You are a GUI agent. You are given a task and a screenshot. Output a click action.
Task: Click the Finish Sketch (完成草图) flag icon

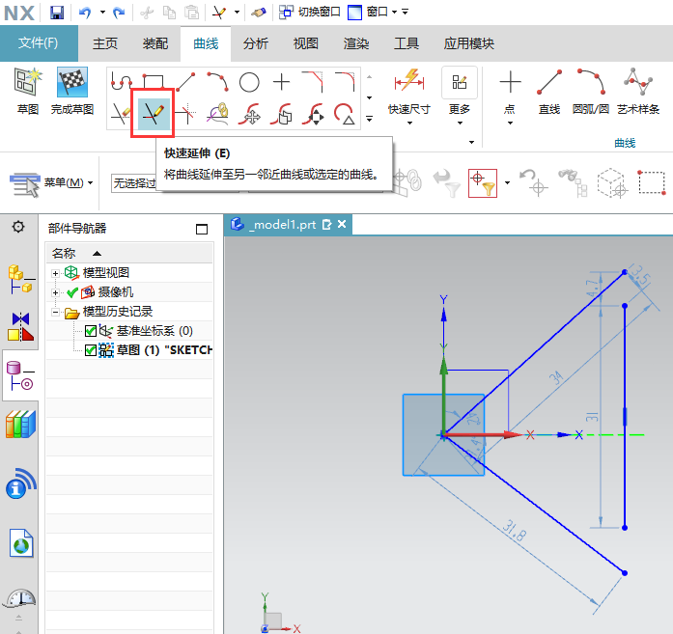(x=71, y=83)
